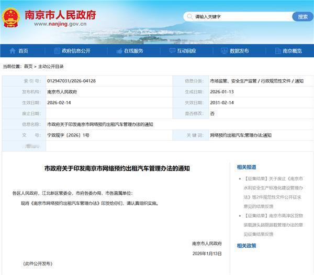Go to 首页 in the breadcrumb
The image size is (314, 275).
pyautogui.click(x=28, y=66)
